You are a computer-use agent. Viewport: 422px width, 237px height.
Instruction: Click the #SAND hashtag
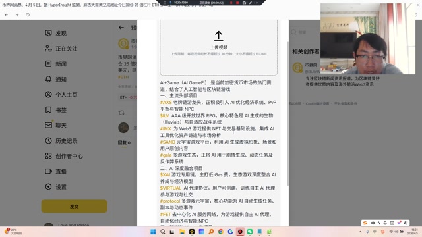click(x=167, y=142)
